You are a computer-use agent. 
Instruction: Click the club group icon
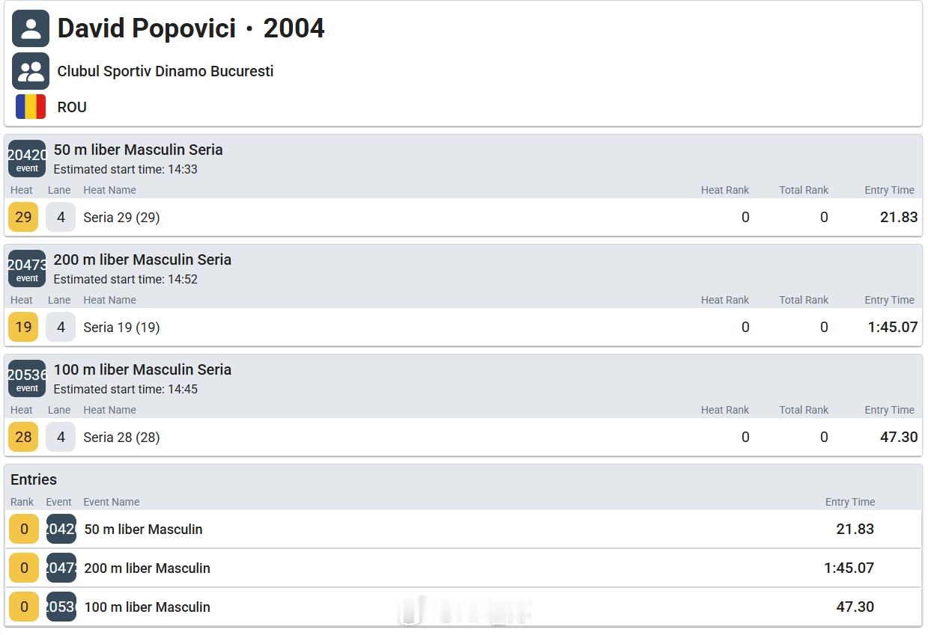pos(31,71)
